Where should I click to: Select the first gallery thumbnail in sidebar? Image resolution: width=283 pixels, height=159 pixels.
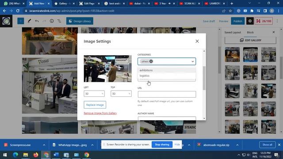pos(232,55)
